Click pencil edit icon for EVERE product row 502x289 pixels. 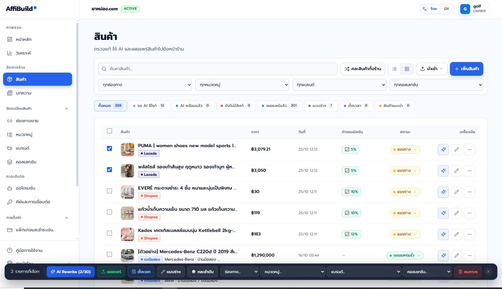click(x=456, y=192)
